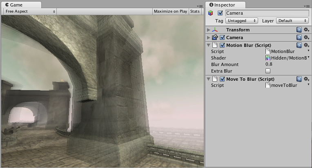Click the GameObject cube icon in Inspector
Image resolution: width=312 pixels, height=168 pixels.
211,13
